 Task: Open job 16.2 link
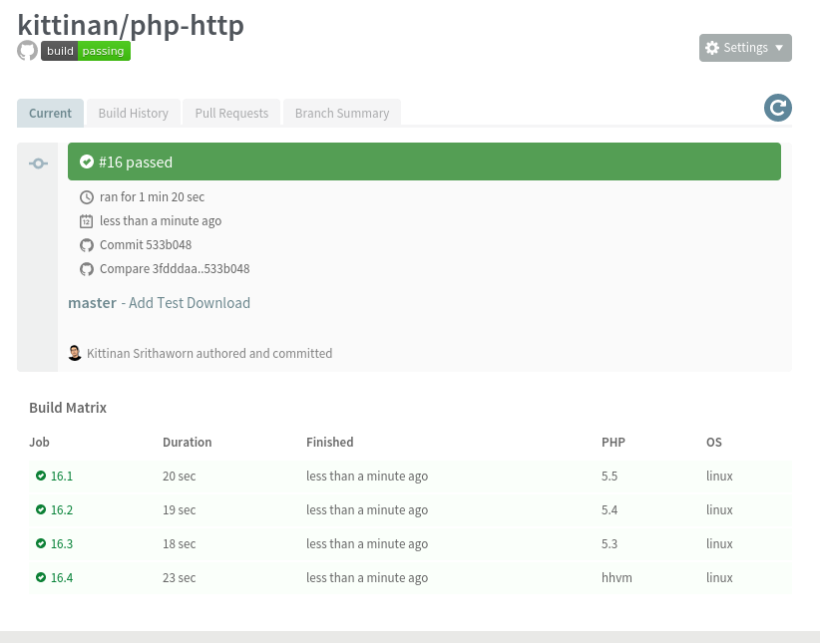click(62, 509)
